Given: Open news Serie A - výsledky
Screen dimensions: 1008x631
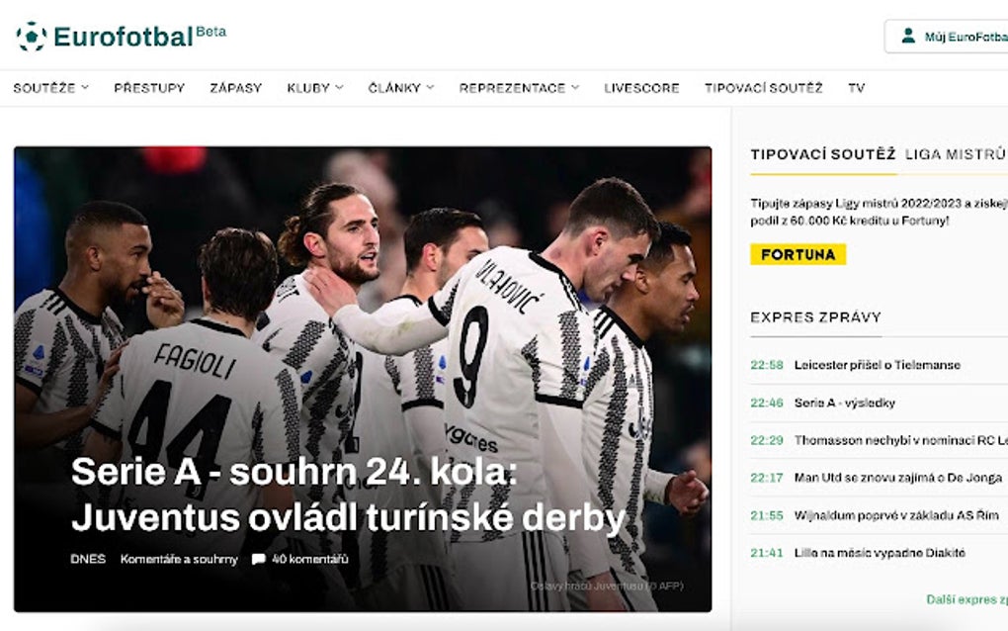Looking at the screenshot, I should click(x=845, y=404).
